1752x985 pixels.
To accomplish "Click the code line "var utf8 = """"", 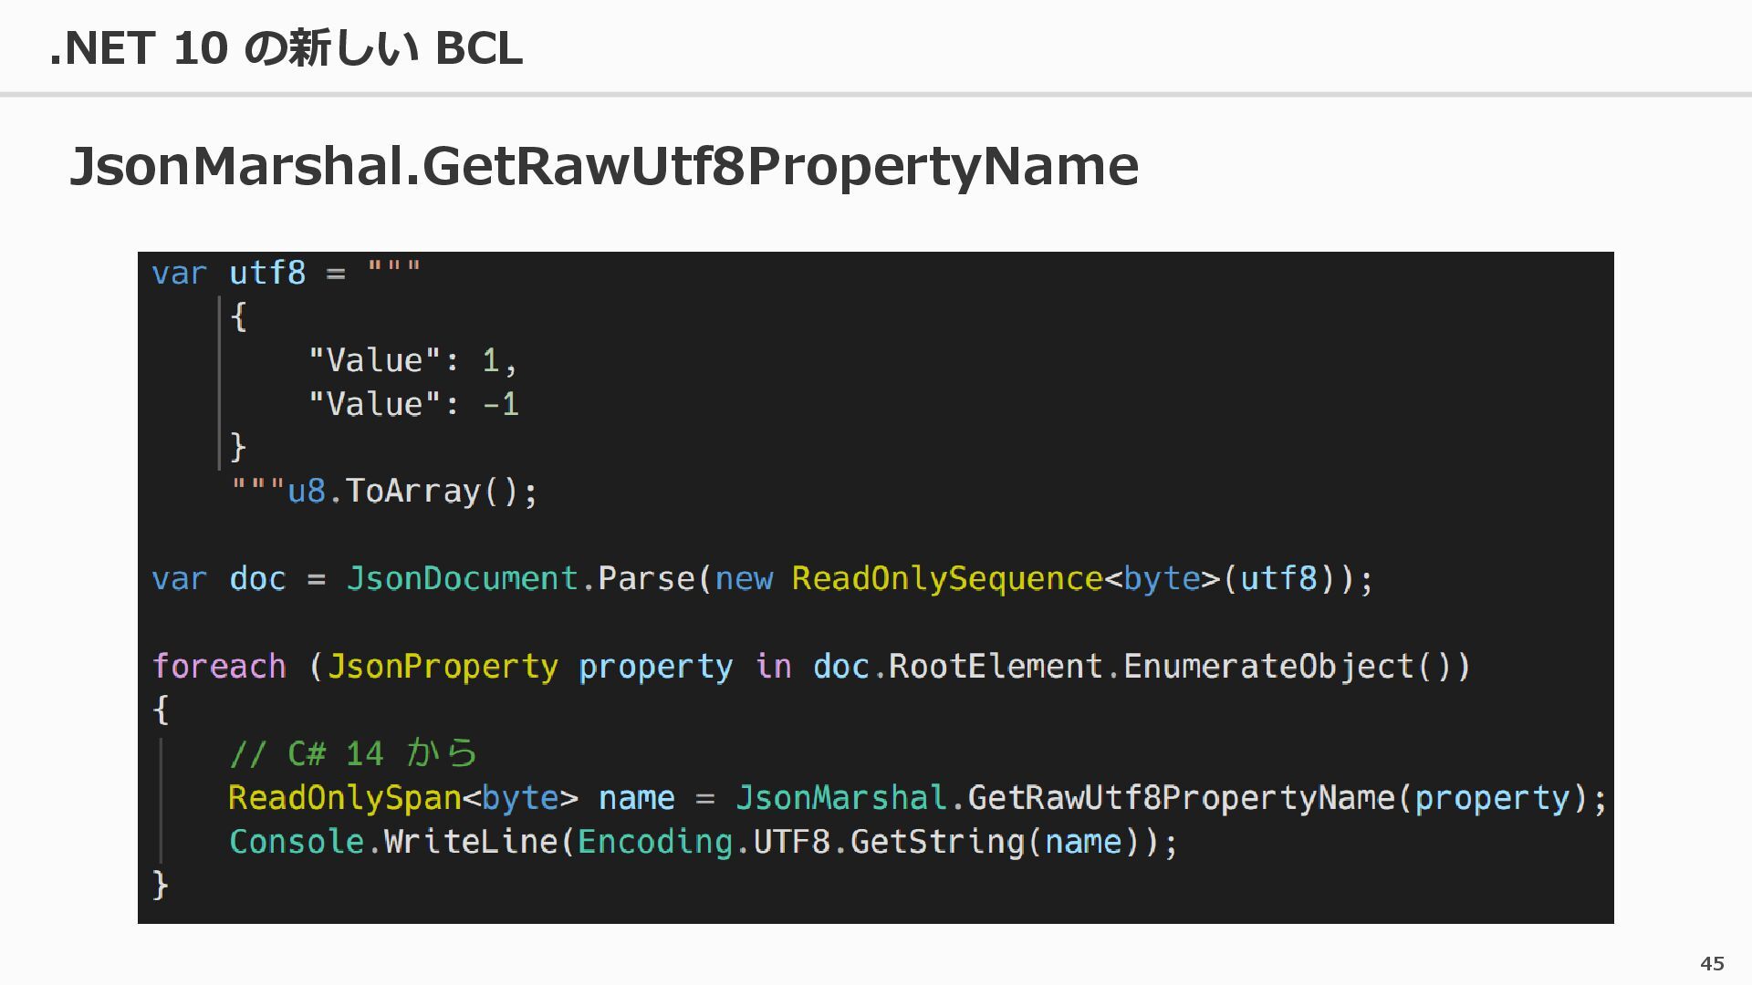I will 287,273.
